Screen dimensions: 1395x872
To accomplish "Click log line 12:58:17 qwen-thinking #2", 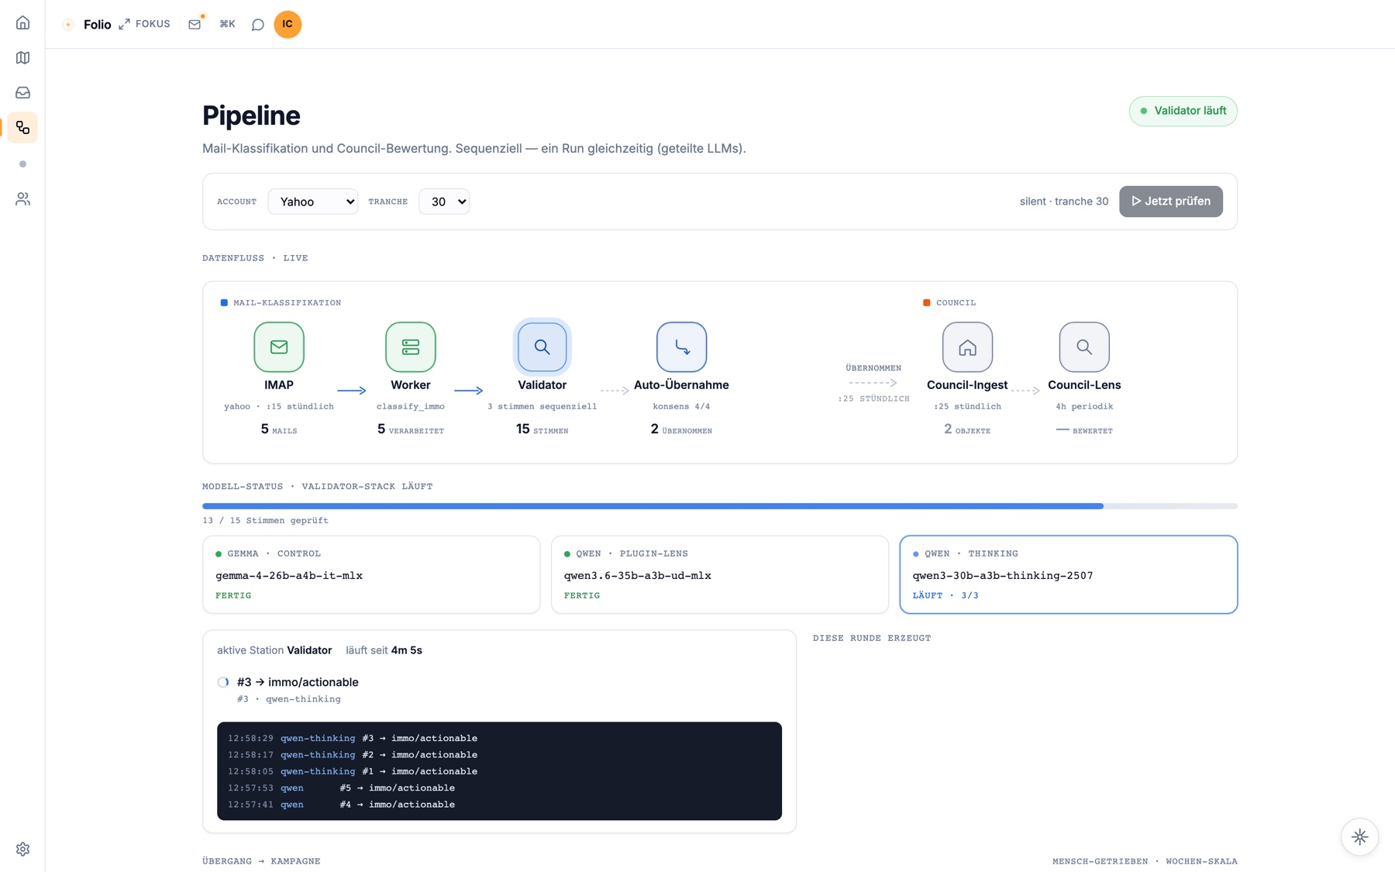I will [353, 754].
